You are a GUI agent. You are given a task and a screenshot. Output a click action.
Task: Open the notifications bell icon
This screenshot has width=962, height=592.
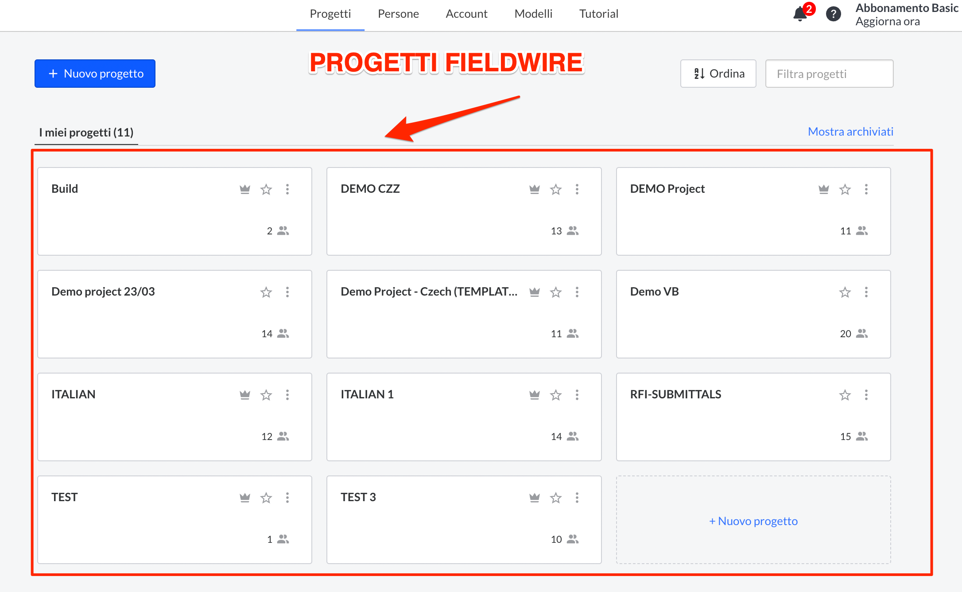coord(800,14)
